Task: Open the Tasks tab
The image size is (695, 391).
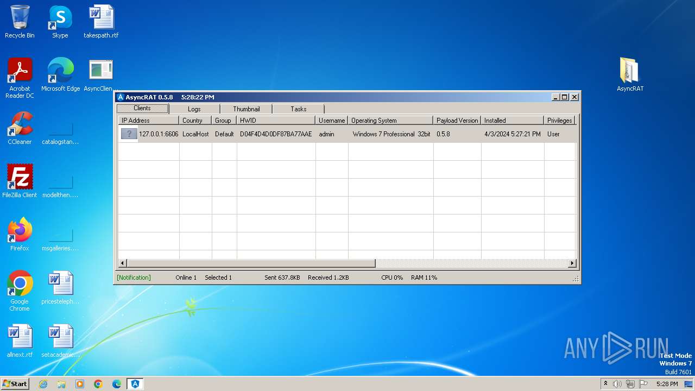Action: (x=299, y=109)
